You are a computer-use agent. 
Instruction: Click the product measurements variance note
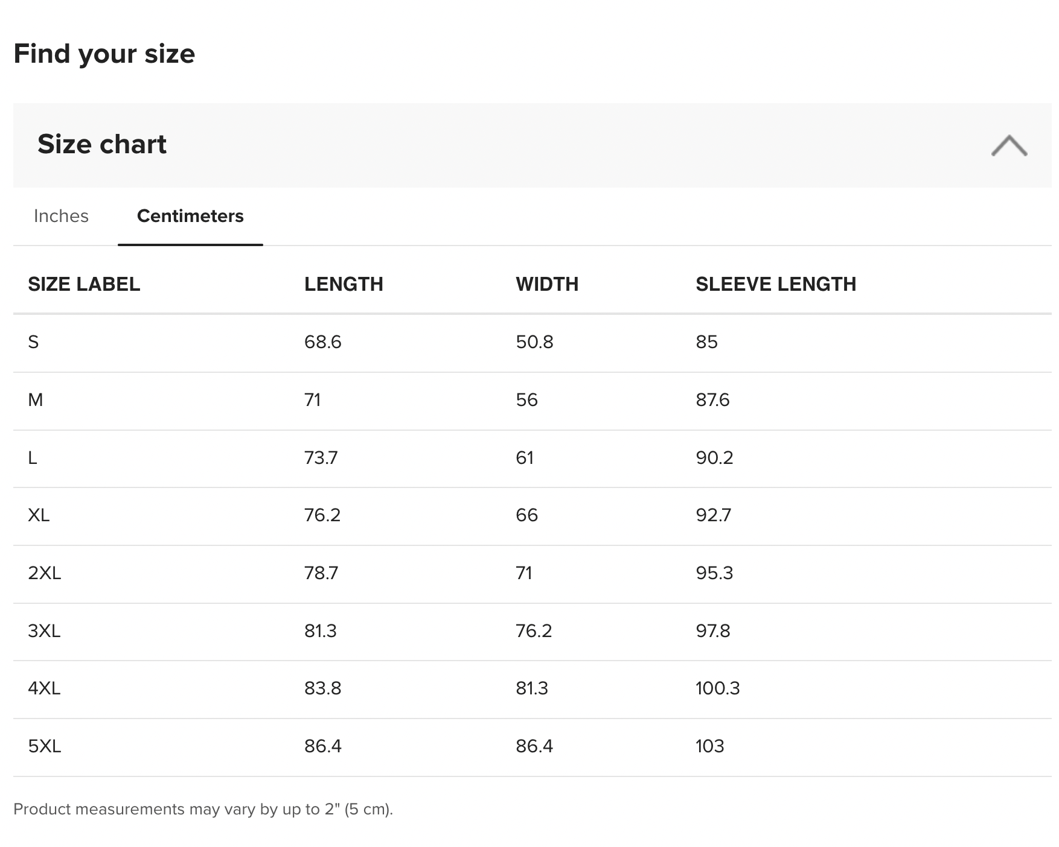pos(203,809)
